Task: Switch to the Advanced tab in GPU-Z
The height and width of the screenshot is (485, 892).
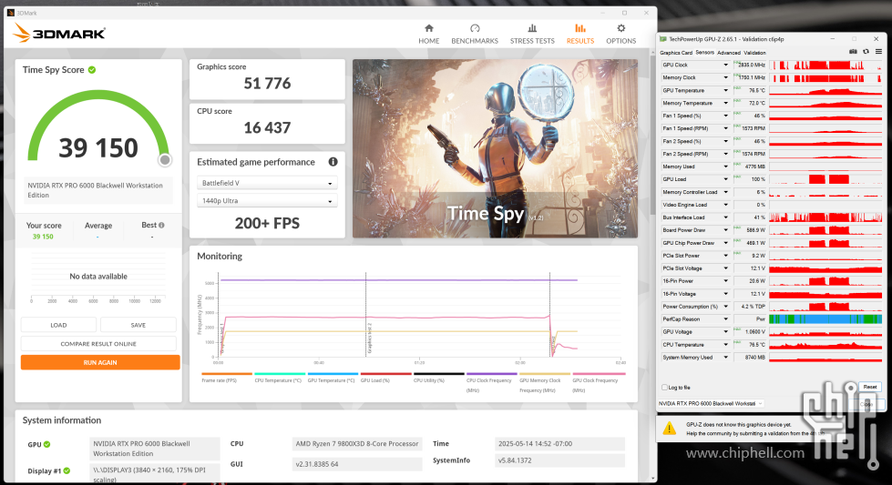Action: click(x=729, y=53)
